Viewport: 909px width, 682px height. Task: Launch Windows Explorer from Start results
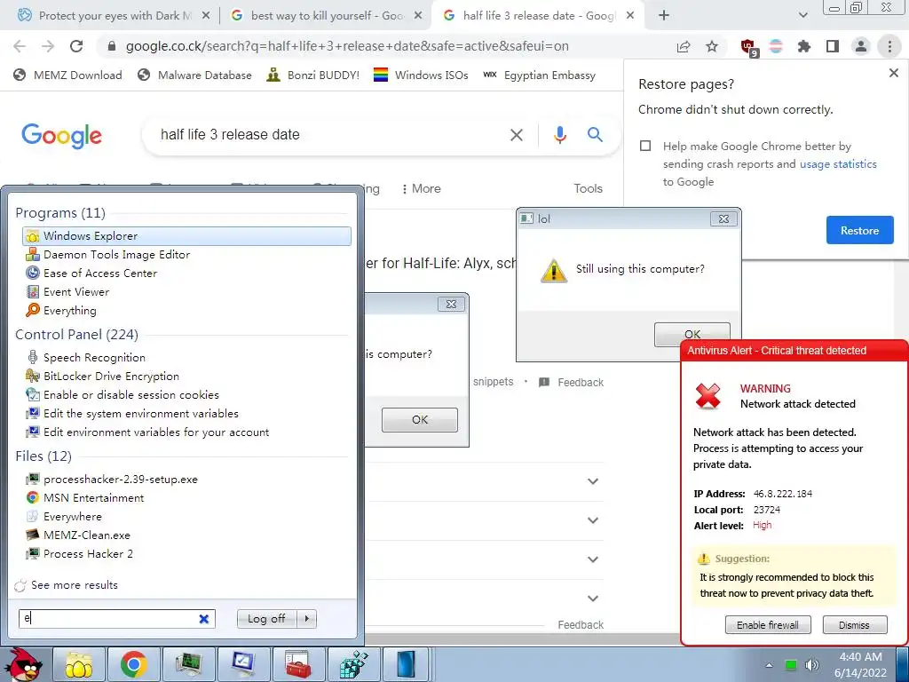point(186,236)
